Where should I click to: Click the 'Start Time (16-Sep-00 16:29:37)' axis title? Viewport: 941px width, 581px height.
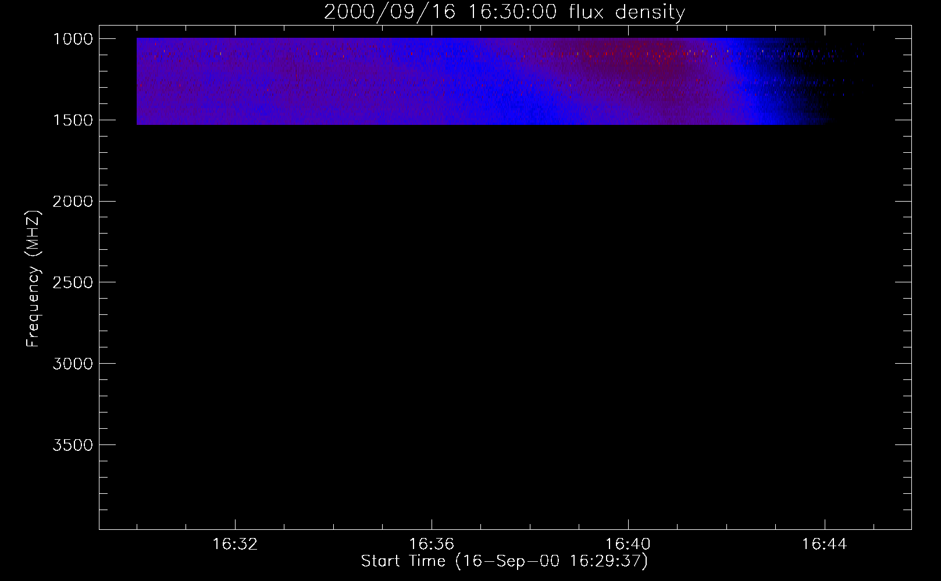pos(504,561)
